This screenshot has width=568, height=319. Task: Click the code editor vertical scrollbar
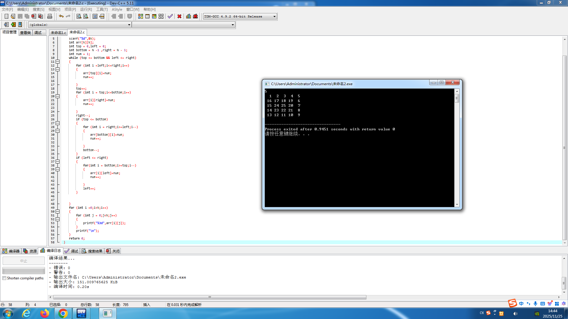[565, 148]
